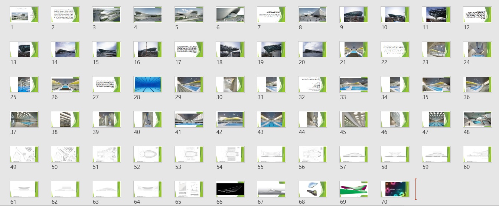499x206 pixels.
Task: Select slide 48 thumbnail
Action: (x=477, y=120)
